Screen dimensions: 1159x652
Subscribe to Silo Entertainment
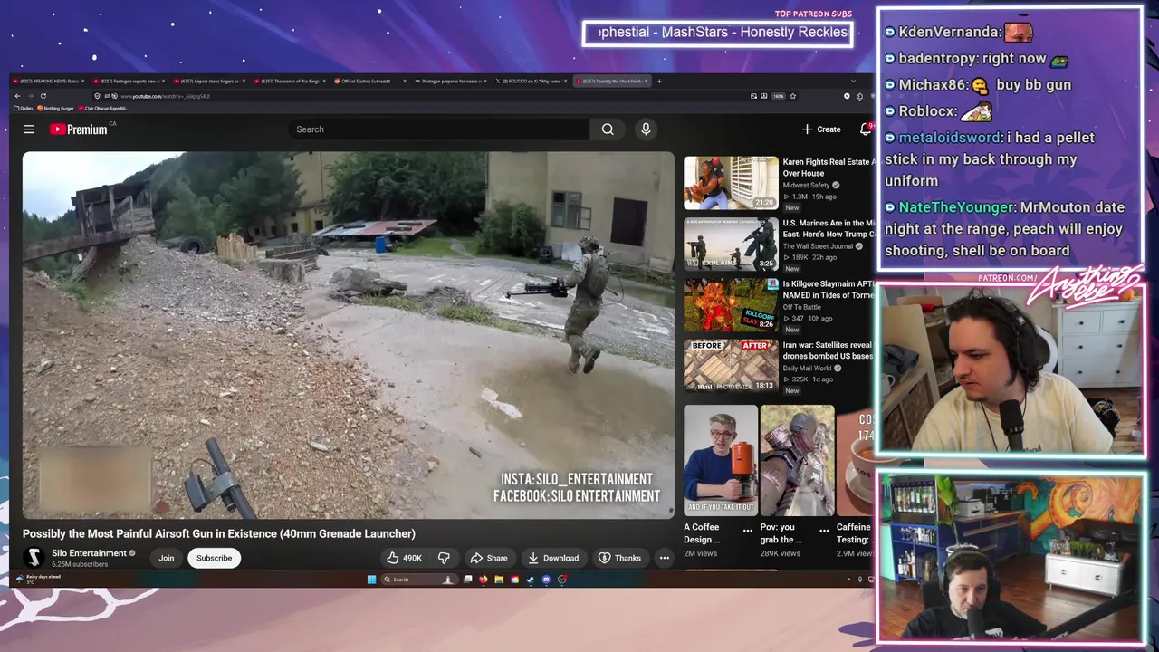tap(215, 558)
